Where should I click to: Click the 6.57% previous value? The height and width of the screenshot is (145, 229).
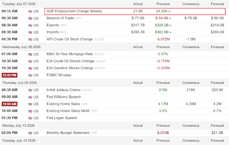(163, 54)
